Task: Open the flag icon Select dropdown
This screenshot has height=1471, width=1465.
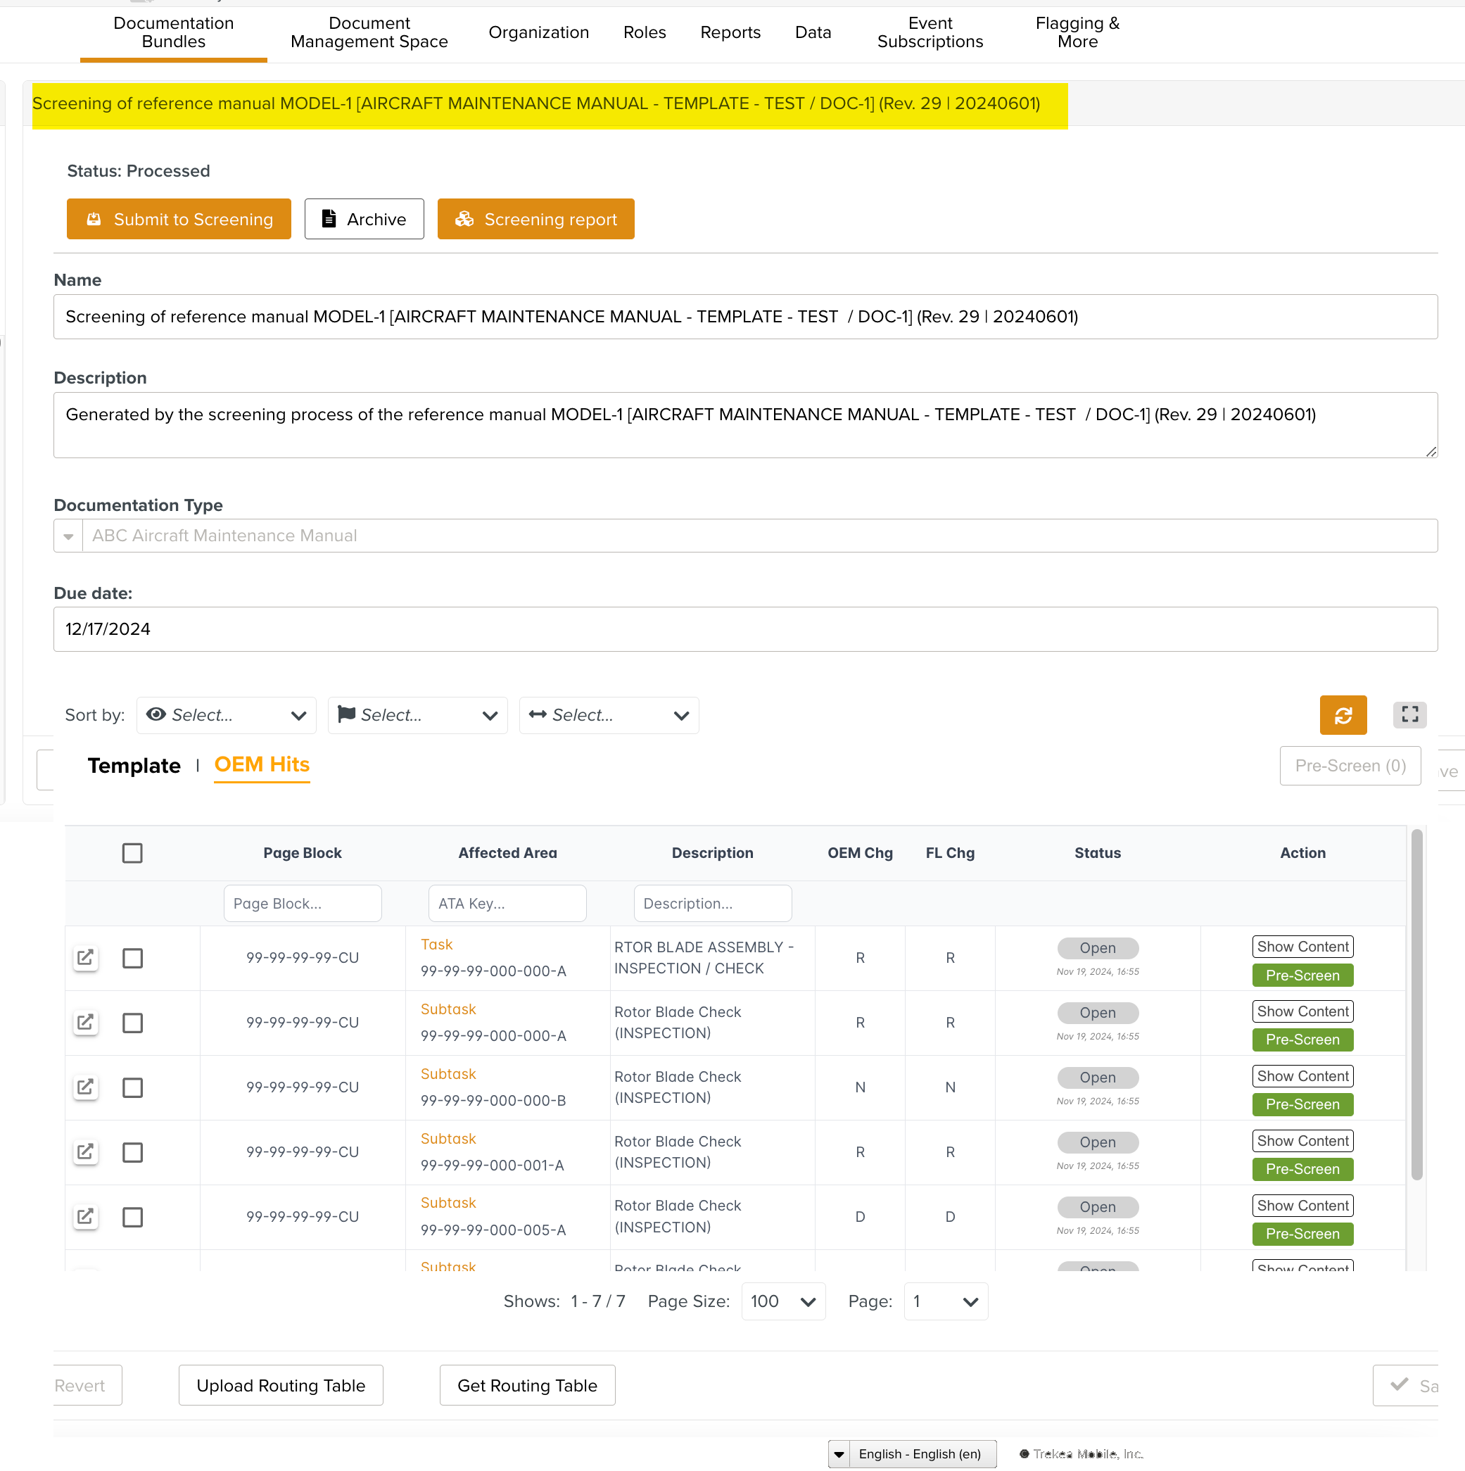Action: point(417,715)
